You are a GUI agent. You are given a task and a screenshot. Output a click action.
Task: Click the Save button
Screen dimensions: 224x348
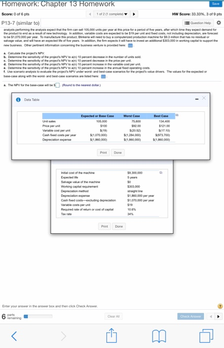pyautogui.click(x=216, y=4)
